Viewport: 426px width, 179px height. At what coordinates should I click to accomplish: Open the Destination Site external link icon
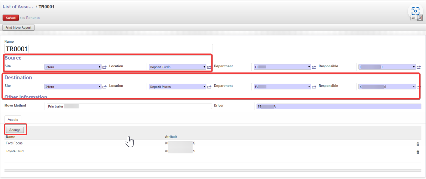pos(105,87)
